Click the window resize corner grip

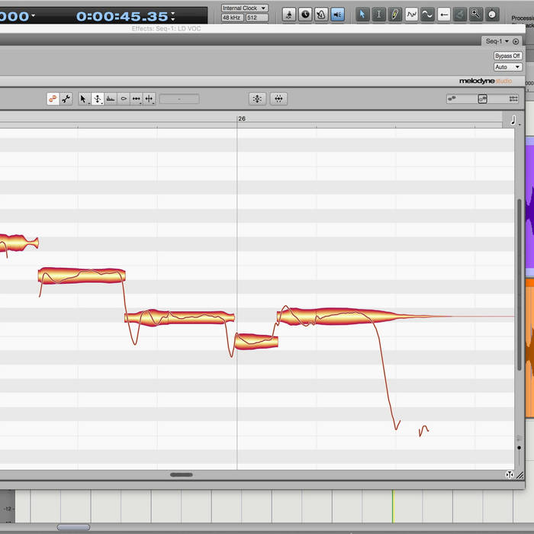[x=520, y=475]
